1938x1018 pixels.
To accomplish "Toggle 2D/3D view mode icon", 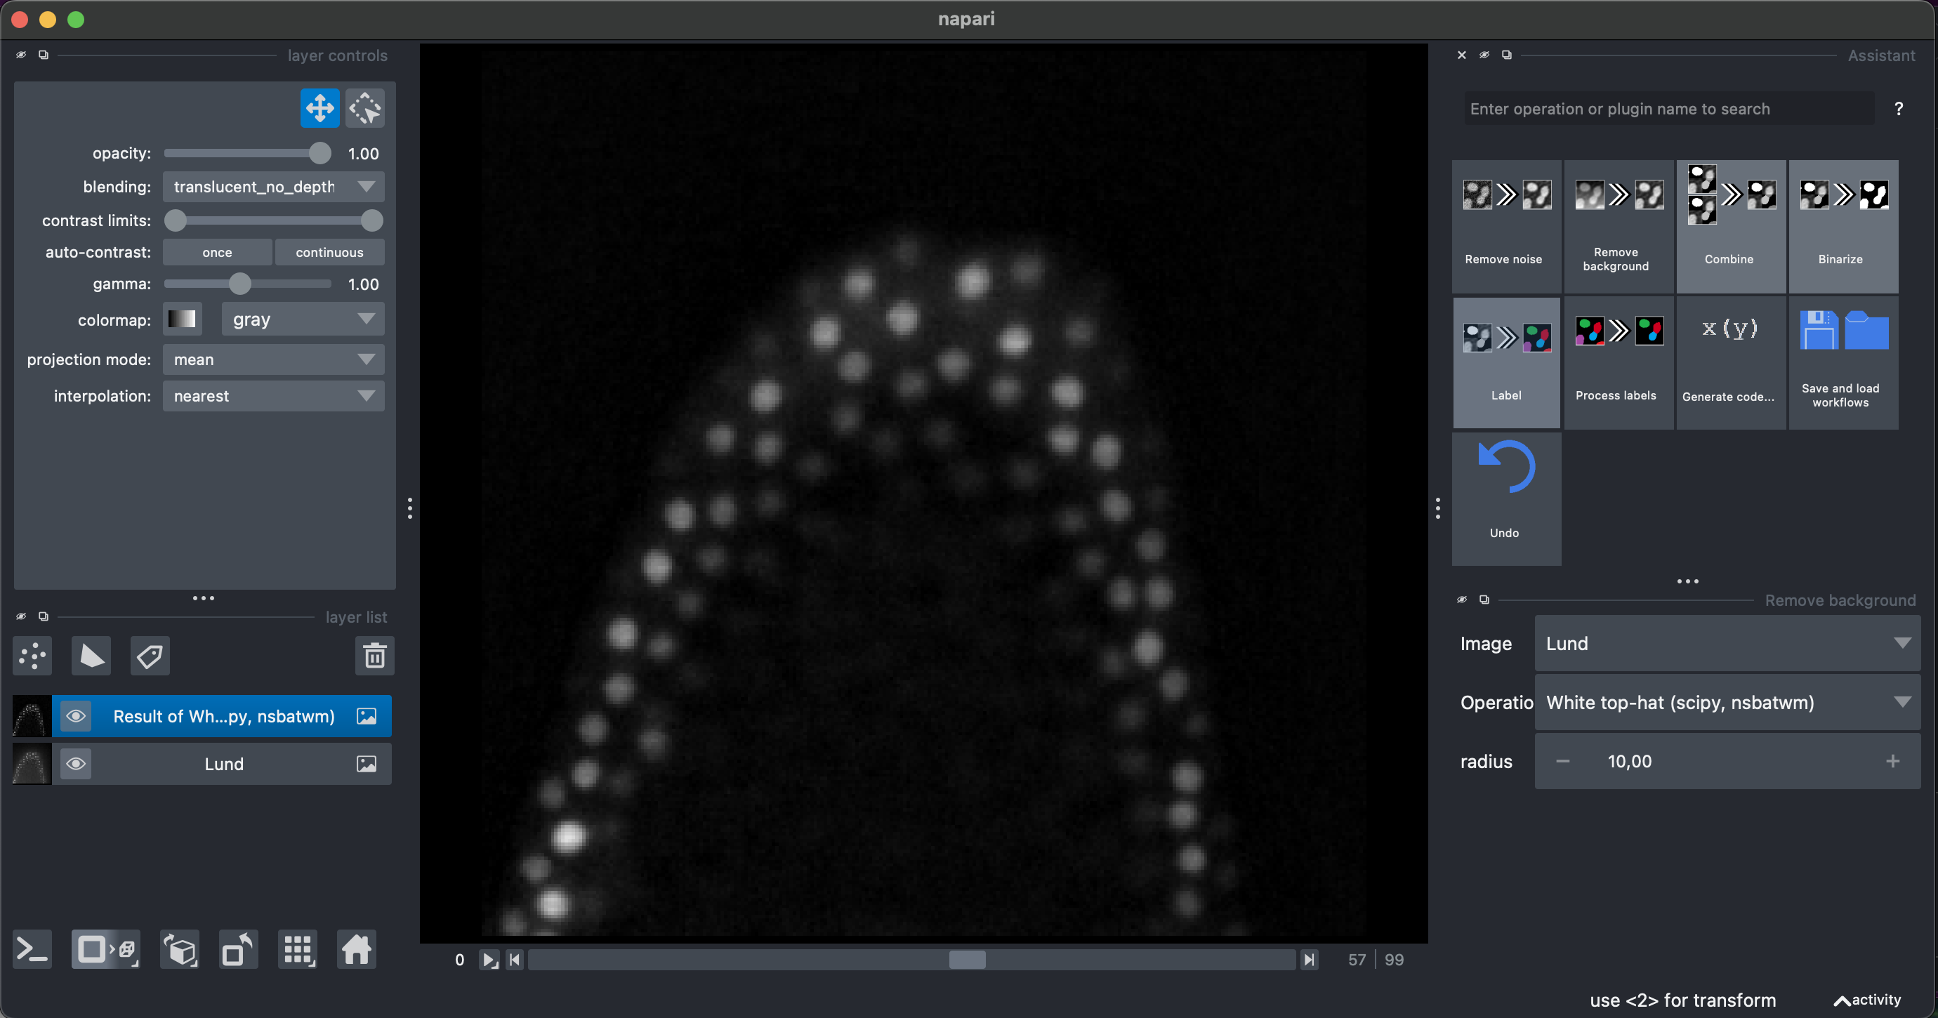I will coord(105,949).
